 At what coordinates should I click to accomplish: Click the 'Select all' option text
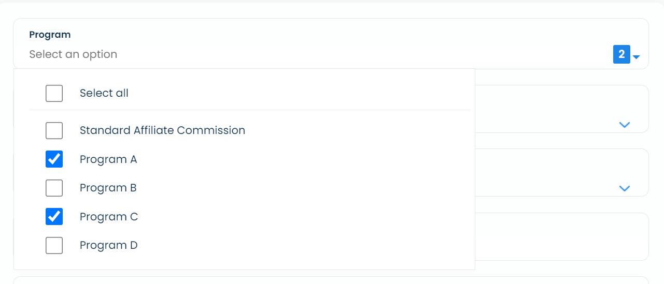pyautogui.click(x=104, y=93)
